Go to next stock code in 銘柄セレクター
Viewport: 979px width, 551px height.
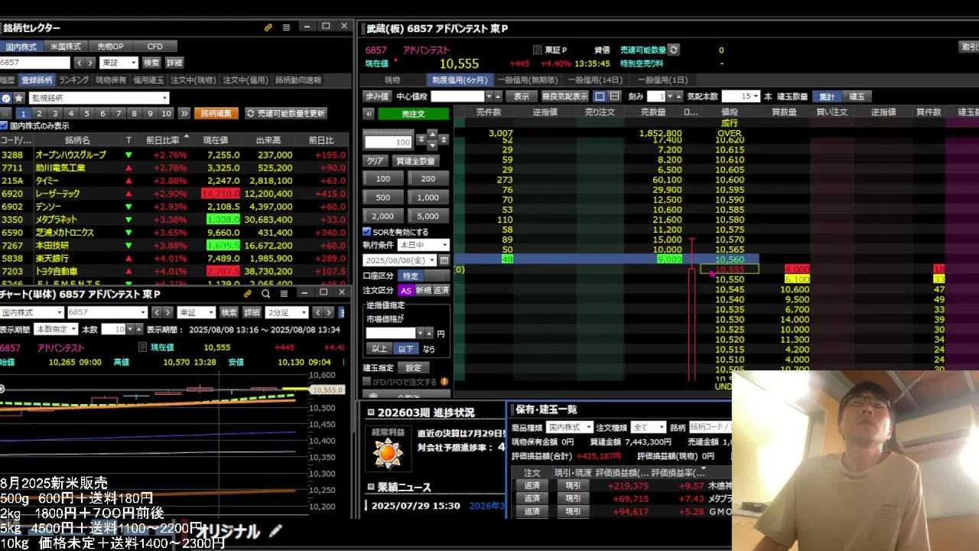90,63
